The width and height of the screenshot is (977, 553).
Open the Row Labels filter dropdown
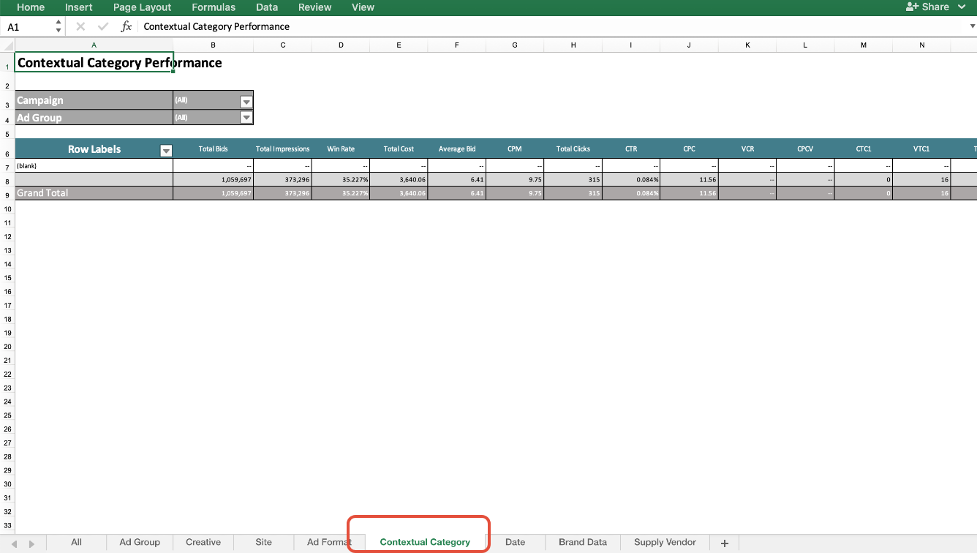pyautogui.click(x=166, y=151)
